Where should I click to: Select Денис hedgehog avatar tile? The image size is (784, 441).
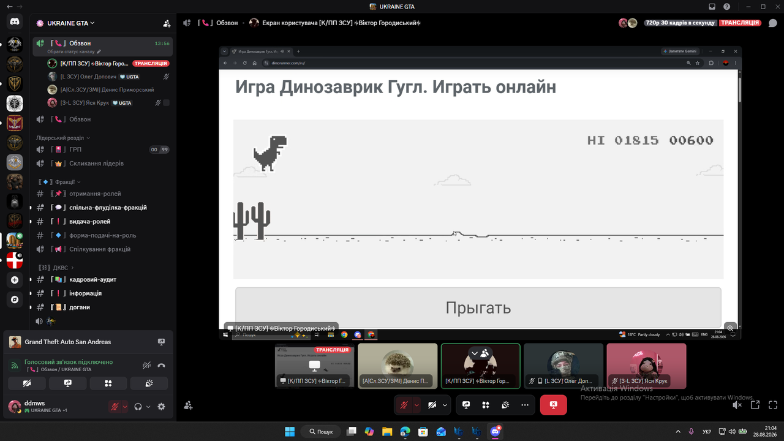tap(398, 366)
